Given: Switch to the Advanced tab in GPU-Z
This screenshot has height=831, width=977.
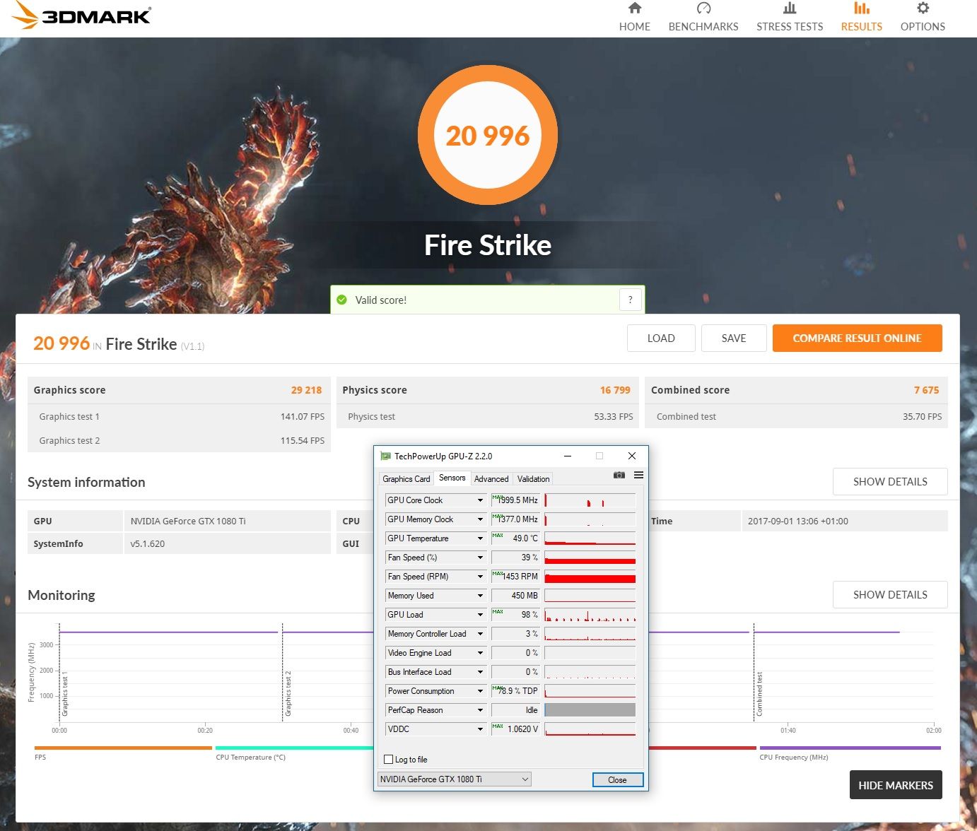Looking at the screenshot, I should point(491,479).
